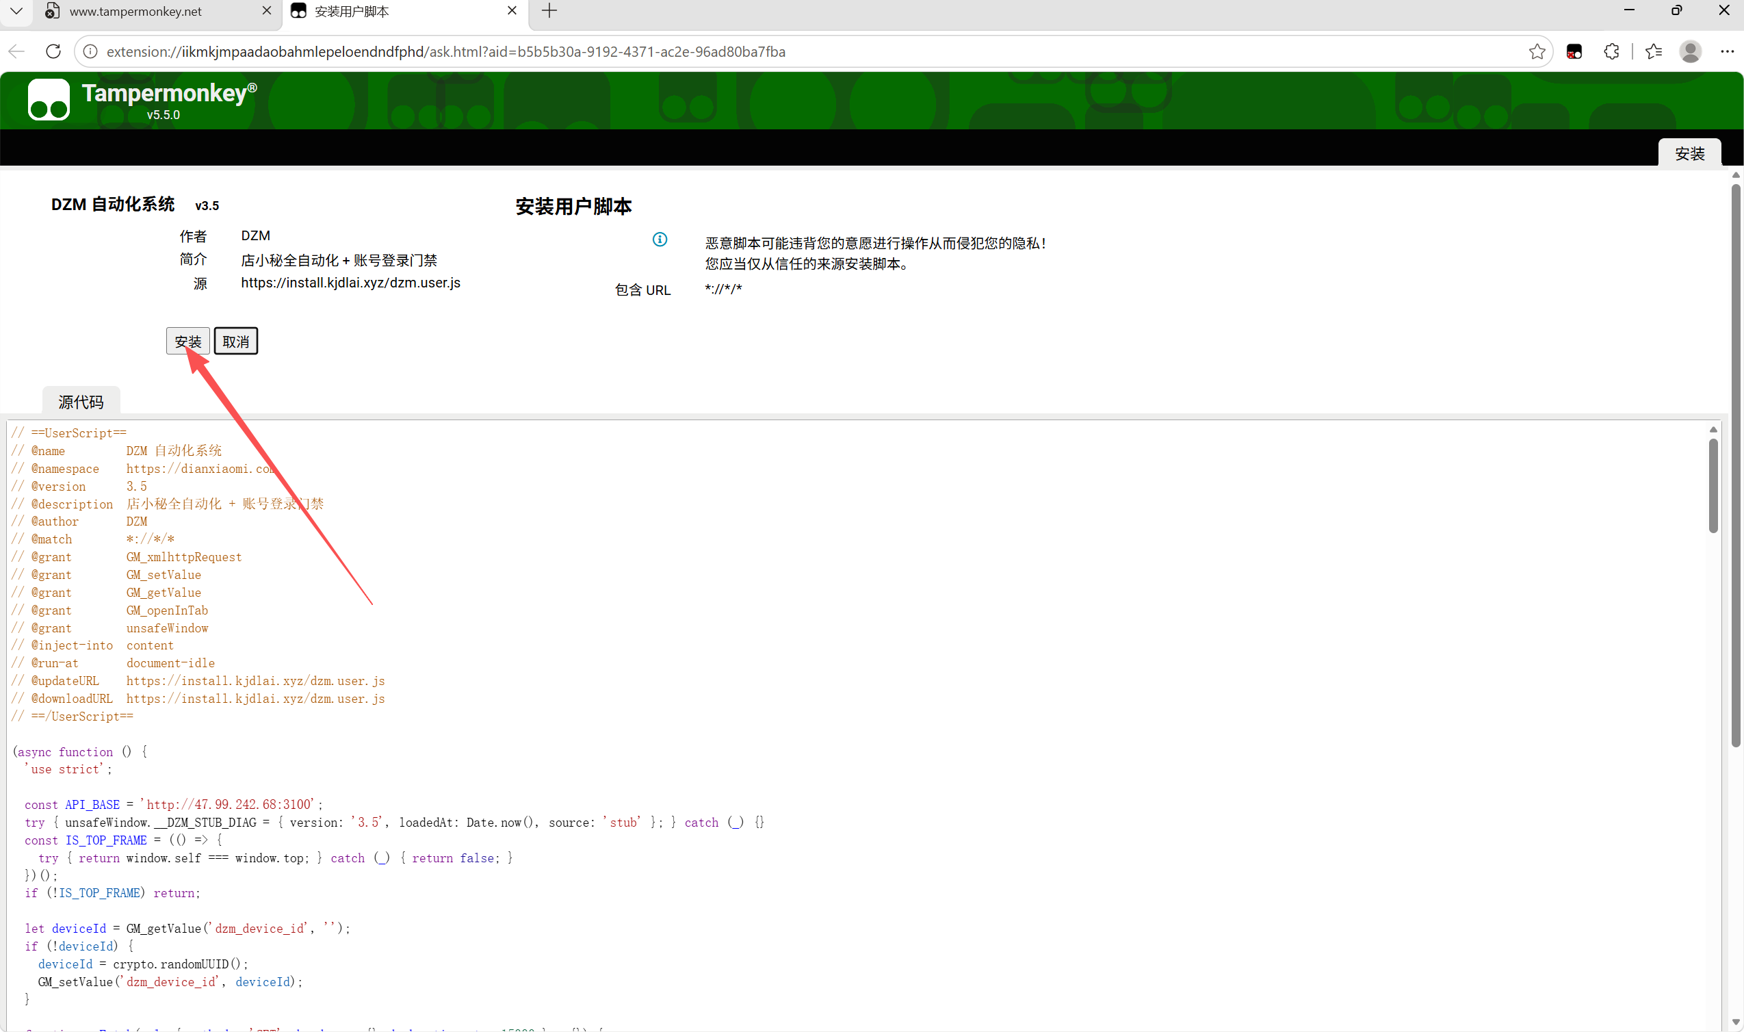Open a new browser tab
The height and width of the screenshot is (1032, 1744).
549,11
